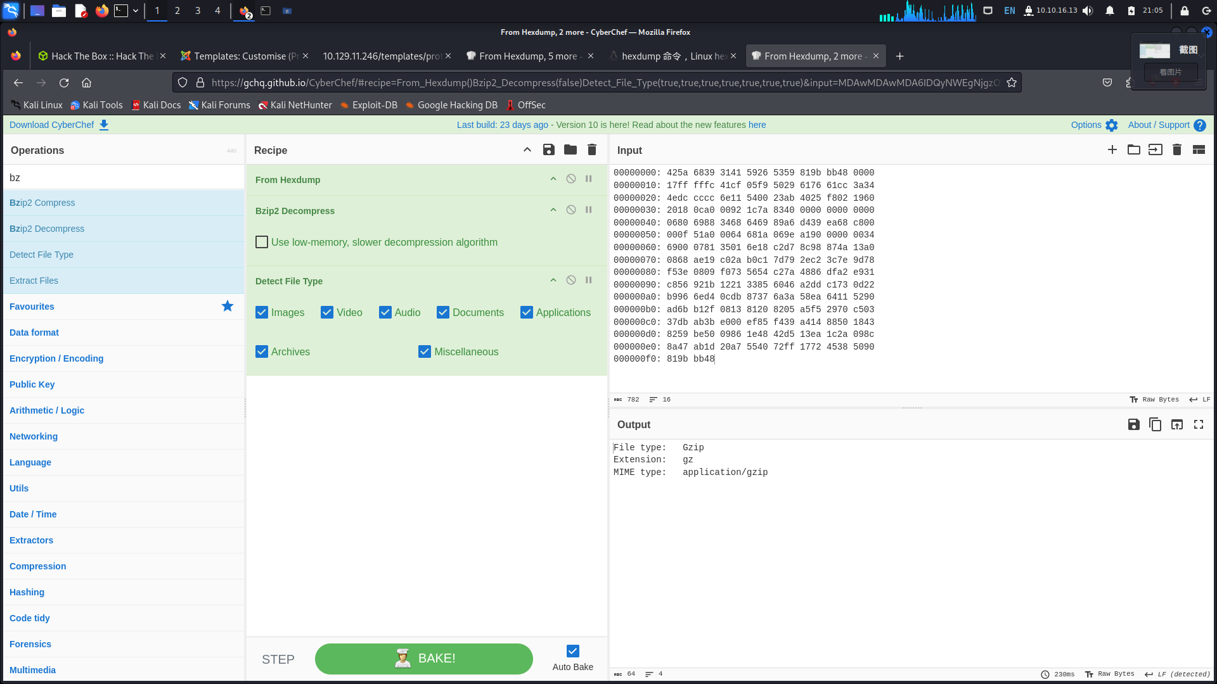
Task: Replace input with output
Action: click(1177, 425)
